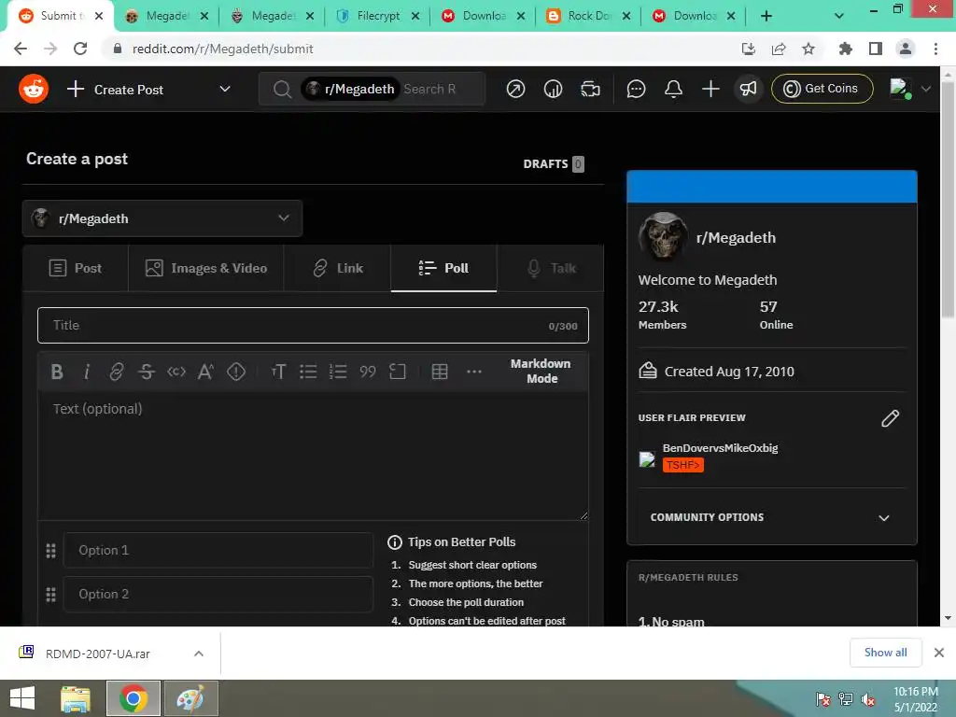The width and height of the screenshot is (956, 717).
Task: Mark text as spoiler
Action: click(236, 372)
